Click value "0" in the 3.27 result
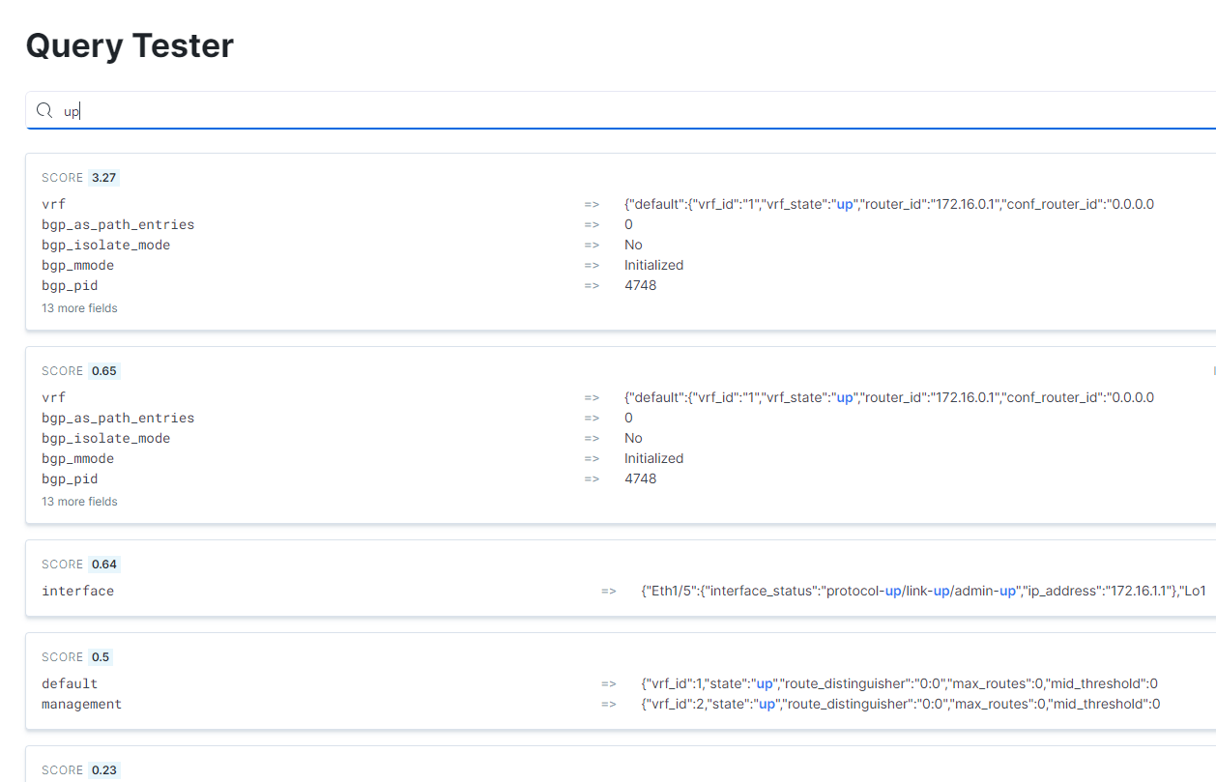The image size is (1216, 782). pos(628,224)
